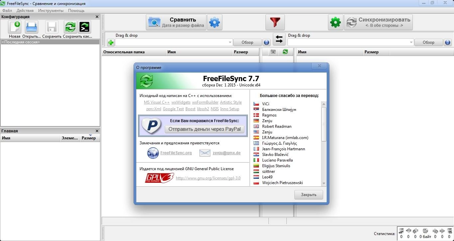
Task: Expand the right folder path dropdown
Action: (411, 42)
